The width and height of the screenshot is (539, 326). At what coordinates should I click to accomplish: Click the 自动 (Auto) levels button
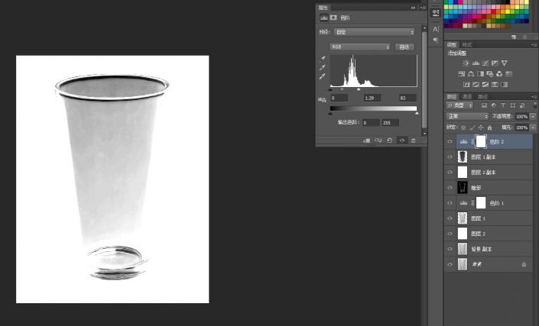[x=404, y=47]
